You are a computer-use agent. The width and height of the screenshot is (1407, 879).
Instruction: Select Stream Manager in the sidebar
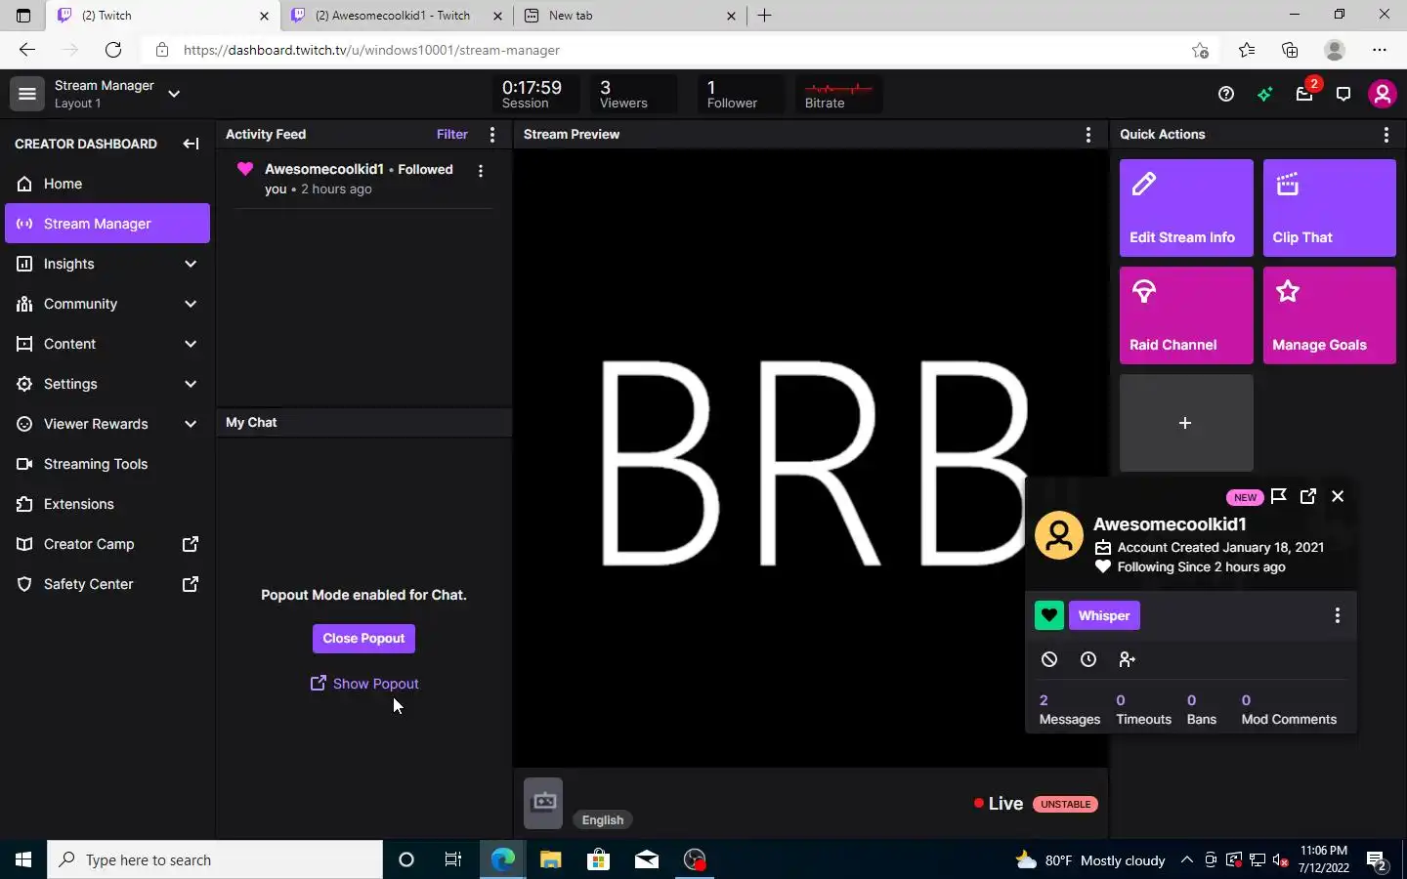pos(107,224)
